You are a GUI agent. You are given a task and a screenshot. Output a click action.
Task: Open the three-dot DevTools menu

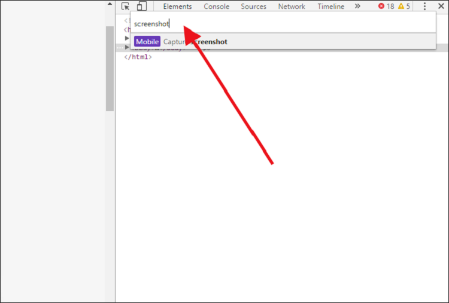pos(424,7)
